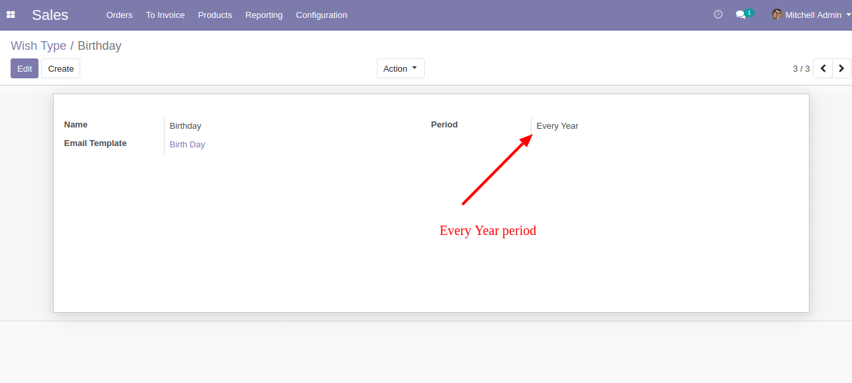Go to next record arrow
This screenshot has width=852, height=383.
click(841, 68)
